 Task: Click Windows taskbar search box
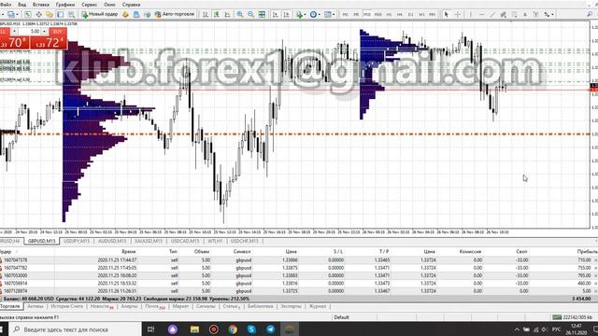(x=75, y=329)
